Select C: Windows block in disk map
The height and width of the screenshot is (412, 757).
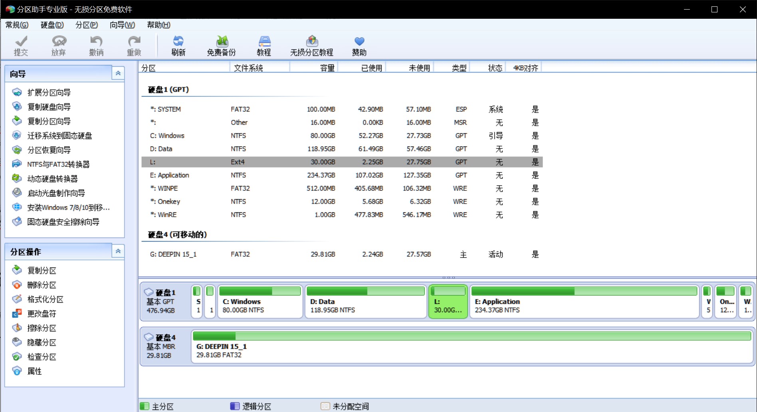[x=260, y=301]
